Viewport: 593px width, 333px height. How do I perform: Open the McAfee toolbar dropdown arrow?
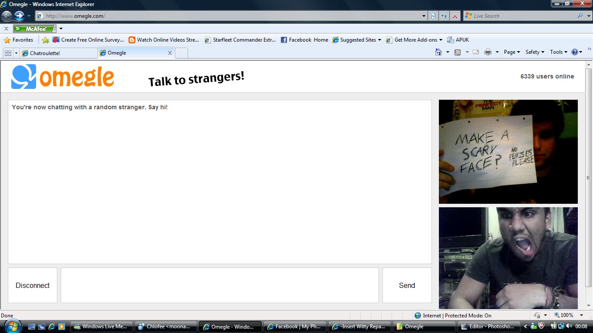tap(61, 29)
